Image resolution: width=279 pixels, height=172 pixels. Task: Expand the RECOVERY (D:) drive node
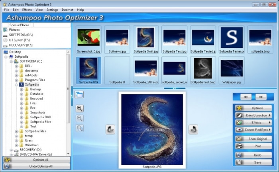(x=11, y=150)
